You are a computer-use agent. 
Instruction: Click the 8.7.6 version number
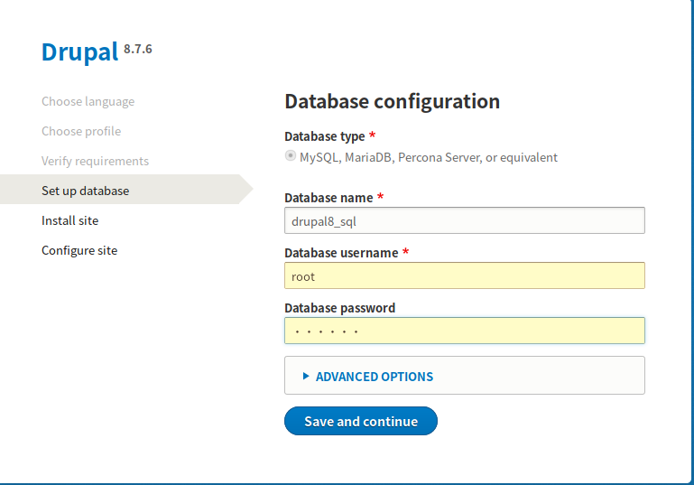(138, 49)
